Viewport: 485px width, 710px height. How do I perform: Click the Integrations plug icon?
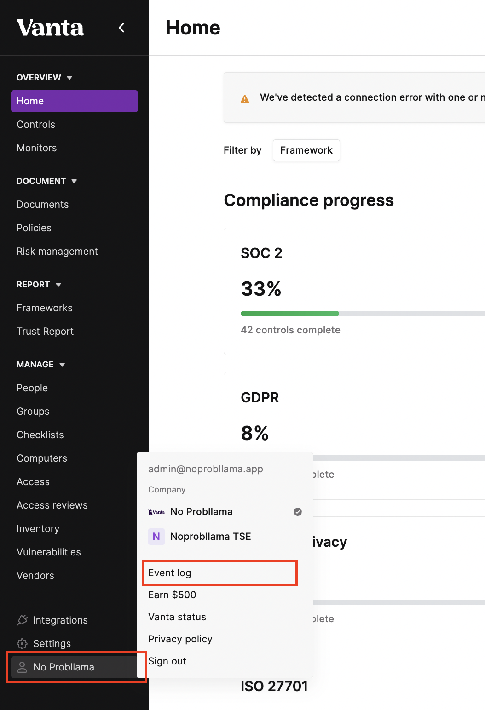22,620
